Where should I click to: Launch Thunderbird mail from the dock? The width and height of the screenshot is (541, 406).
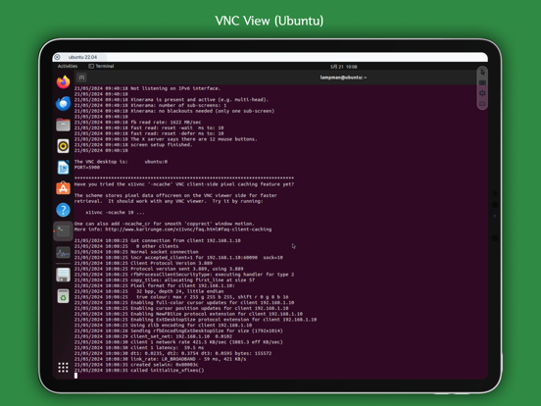click(x=63, y=104)
